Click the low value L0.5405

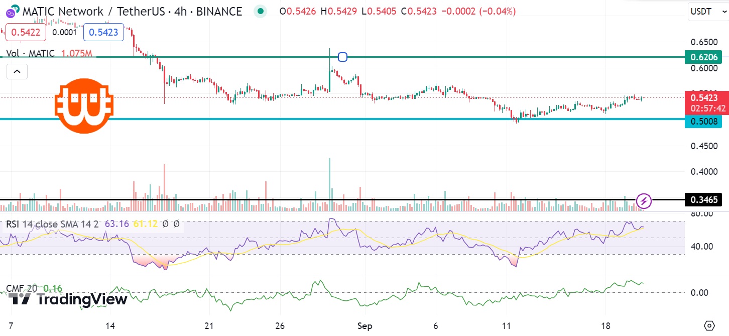379,11
